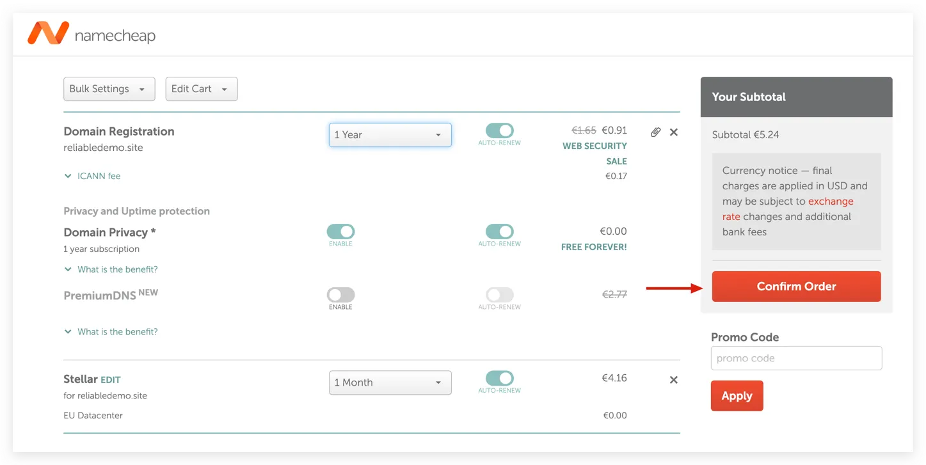926x465 pixels.
Task: Expand the ICANN fee details
Action: point(92,176)
